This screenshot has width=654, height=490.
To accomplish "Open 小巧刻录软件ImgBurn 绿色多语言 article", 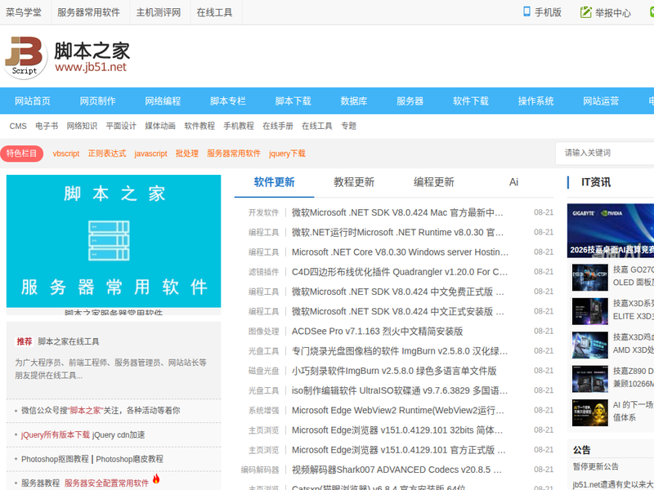I will click(x=394, y=371).
